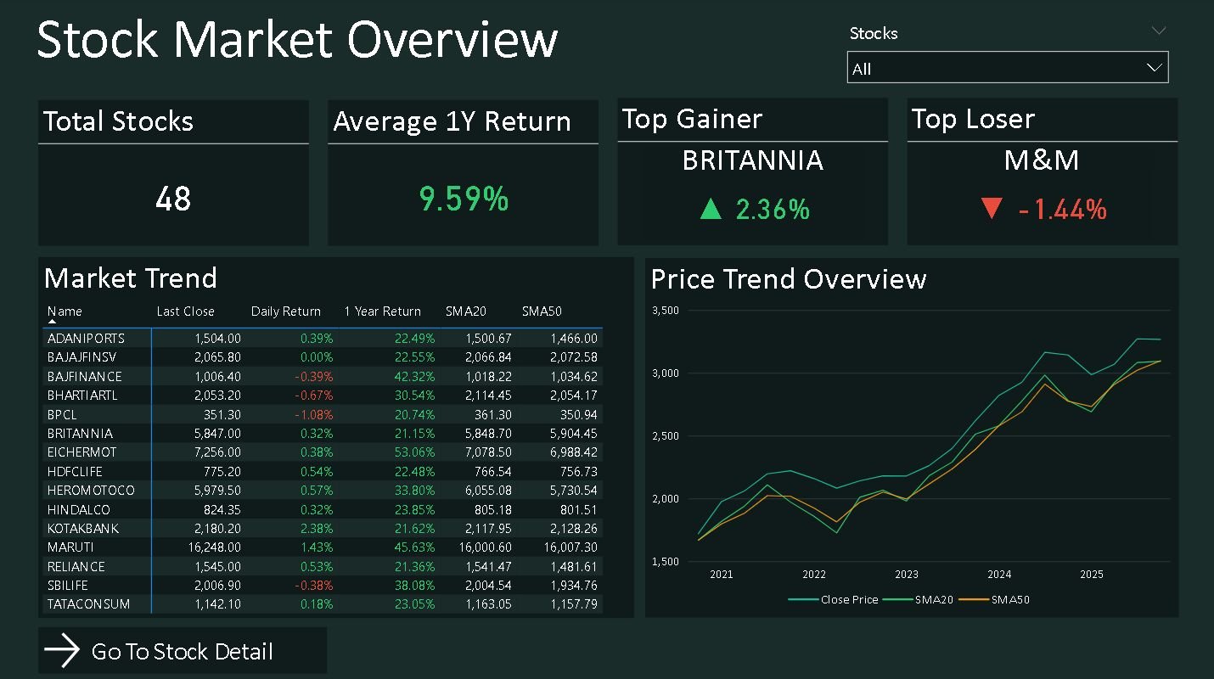Select BRITANNIA in the Market Trend table
This screenshot has height=679, width=1214.
pos(80,433)
